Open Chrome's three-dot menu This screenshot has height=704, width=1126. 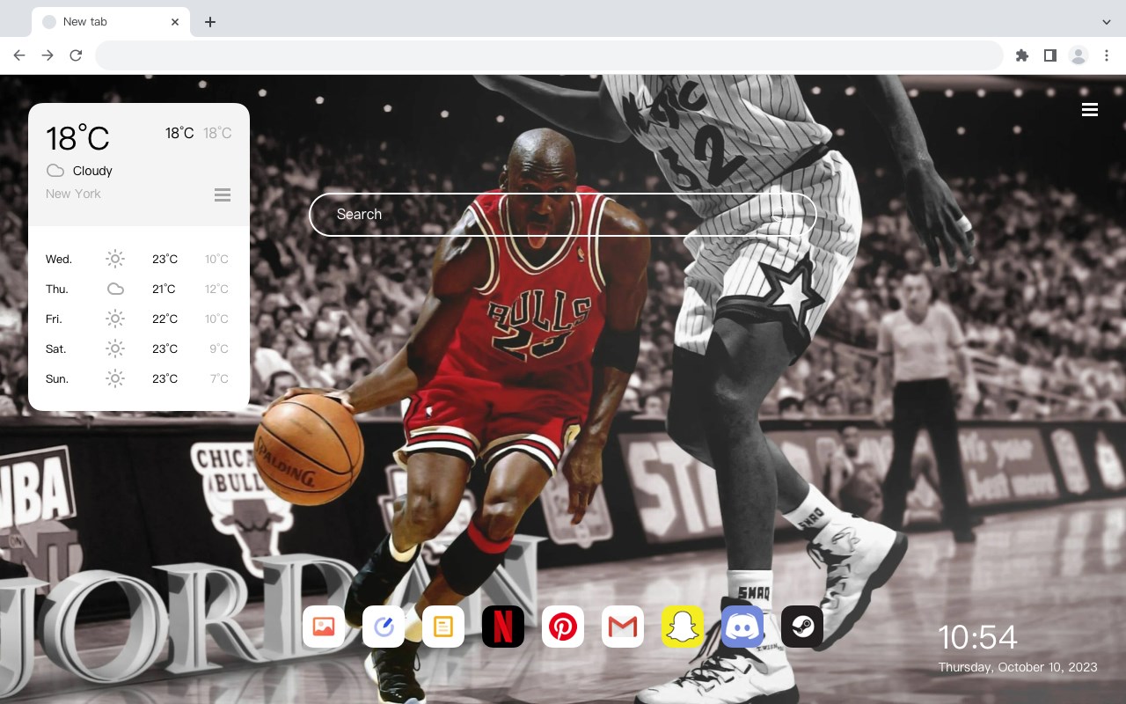(x=1107, y=55)
